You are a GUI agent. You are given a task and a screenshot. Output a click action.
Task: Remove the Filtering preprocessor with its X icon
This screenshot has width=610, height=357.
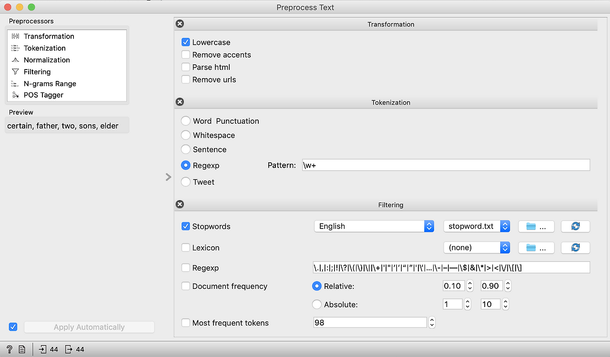[180, 204]
